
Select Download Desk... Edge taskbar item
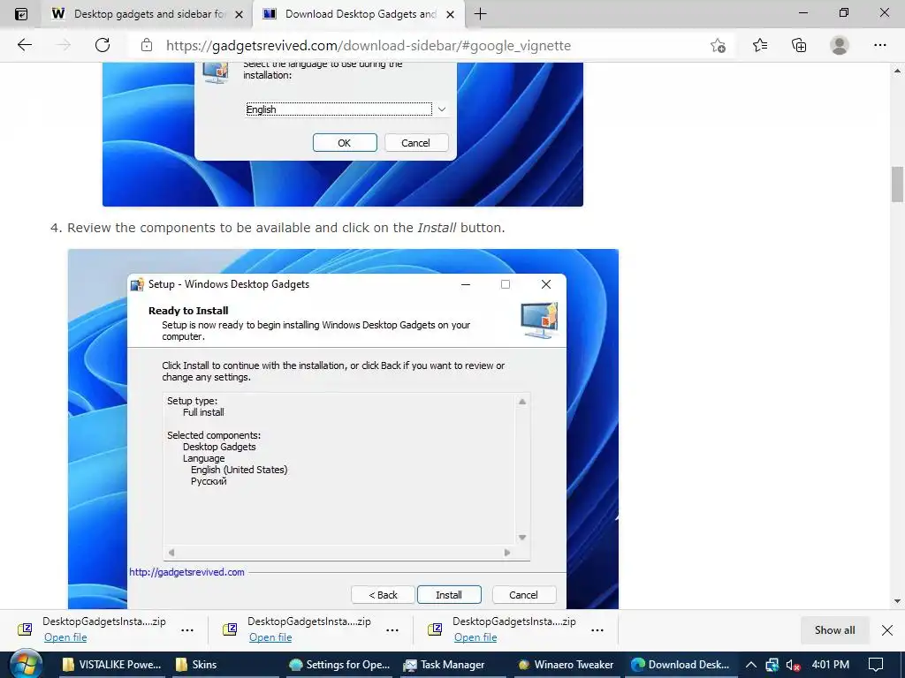coord(681,665)
